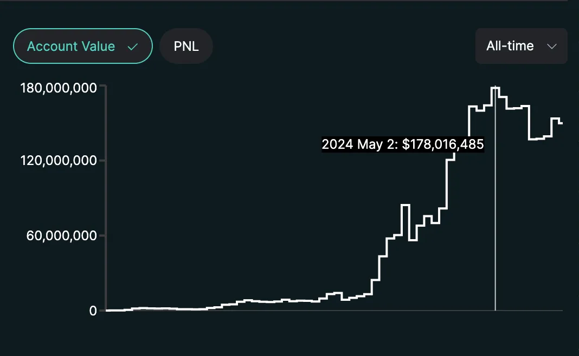Click the 60,000,000 y-axis label

(62, 236)
